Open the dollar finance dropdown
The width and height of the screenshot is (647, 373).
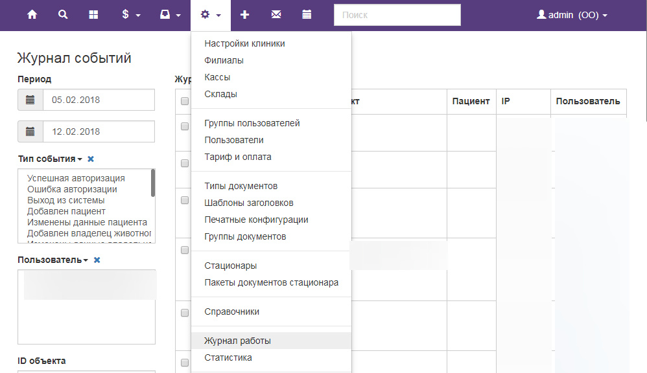[131, 15]
